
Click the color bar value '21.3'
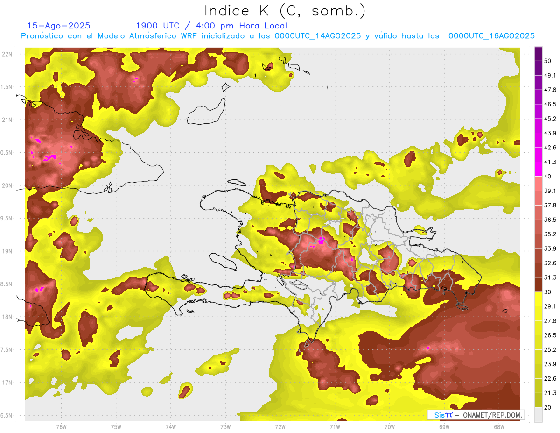(x=550, y=393)
